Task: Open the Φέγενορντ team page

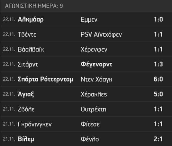Action: coord(96,64)
